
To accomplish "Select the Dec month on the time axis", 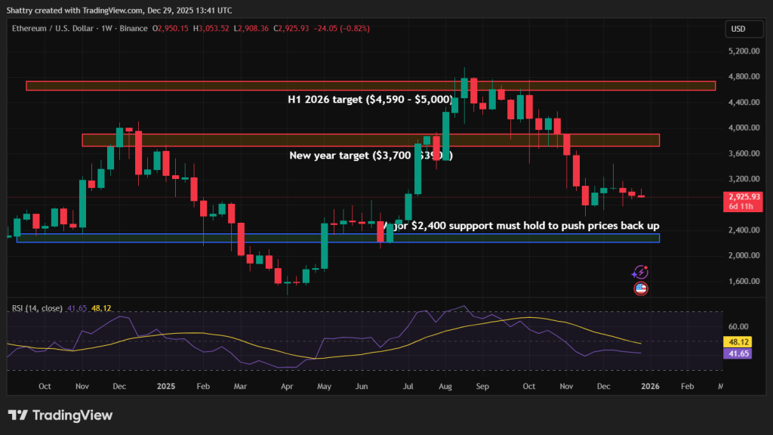I will [x=603, y=386].
